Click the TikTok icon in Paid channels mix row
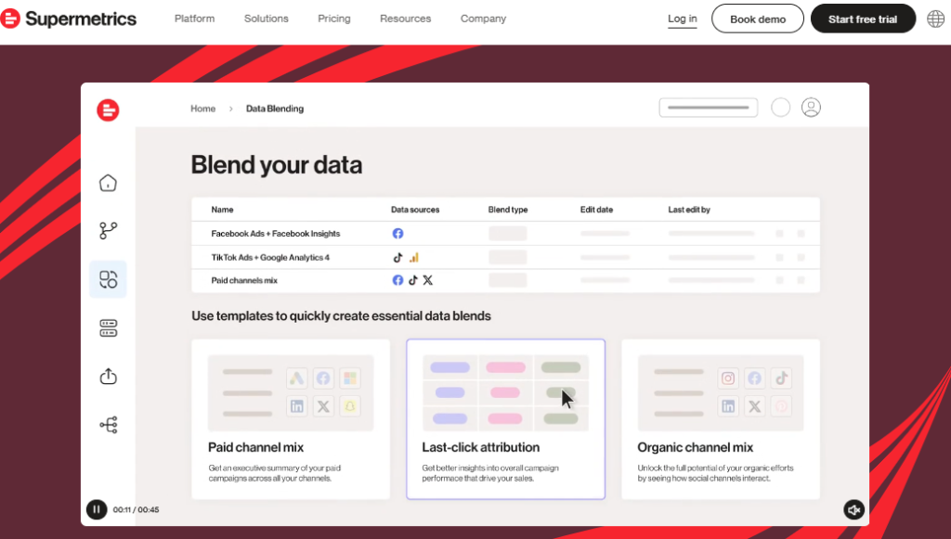The width and height of the screenshot is (951, 539). pyautogui.click(x=413, y=280)
